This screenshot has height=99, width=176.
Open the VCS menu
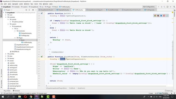40,4
